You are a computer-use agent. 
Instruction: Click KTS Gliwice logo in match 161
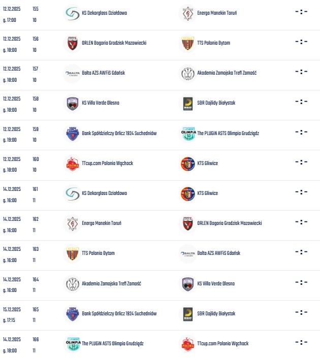[187, 193]
